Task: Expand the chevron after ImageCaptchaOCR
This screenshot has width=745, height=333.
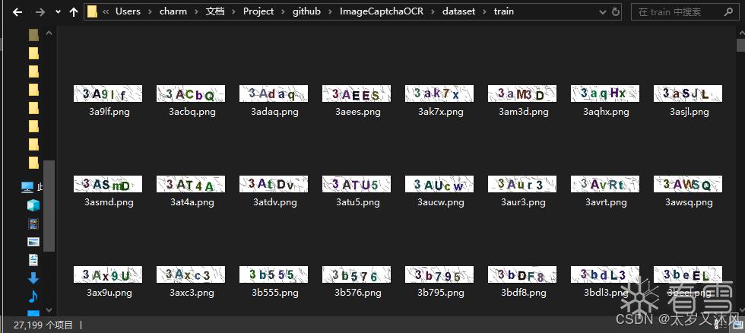Action: [x=433, y=12]
